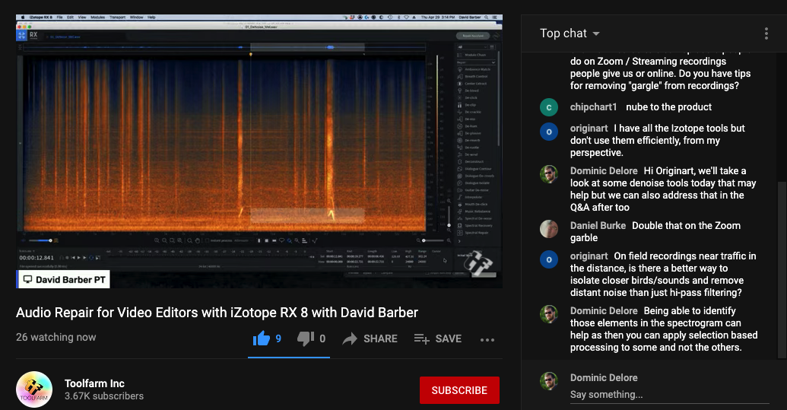Select originart on the field recordings message
This screenshot has width=787, height=410.
pos(589,256)
